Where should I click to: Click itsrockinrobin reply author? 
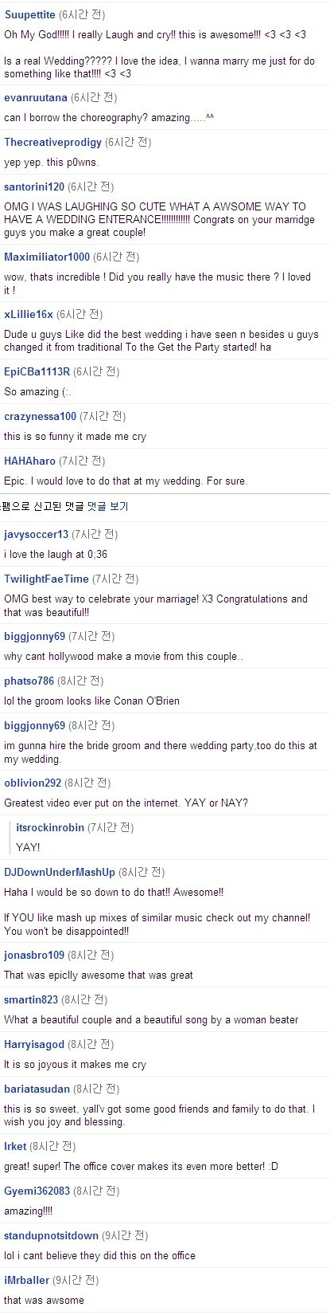tap(50, 828)
